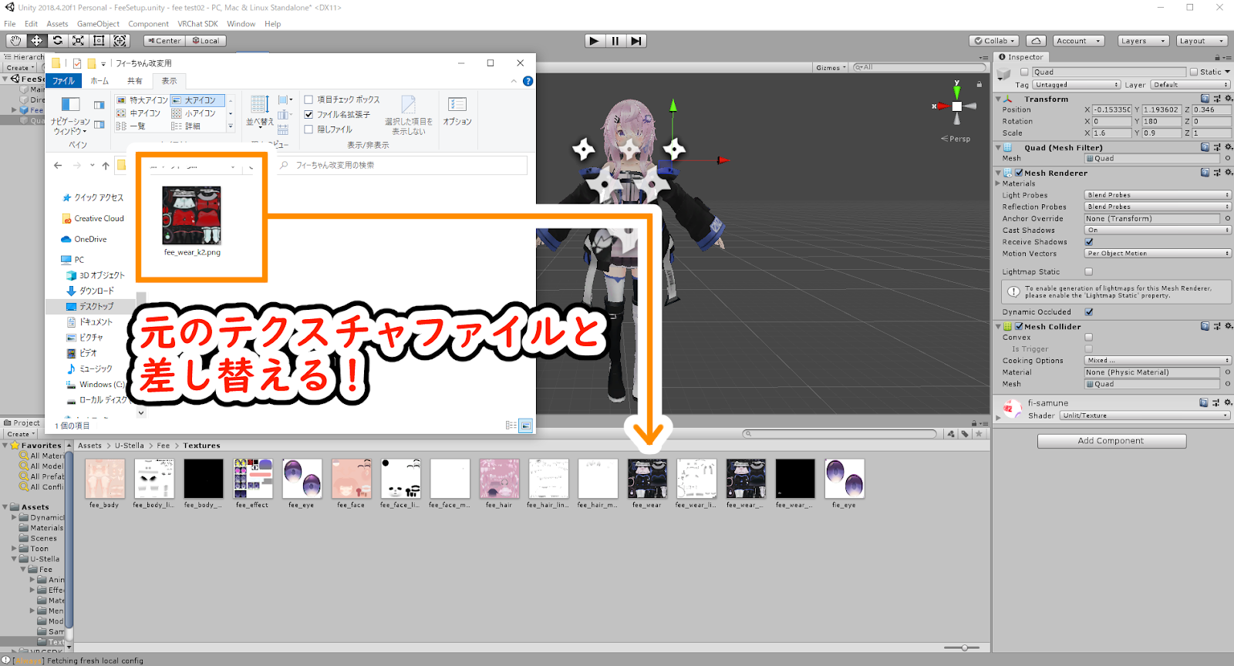Select the Scale tool in Unity toolbar

pos(78,41)
